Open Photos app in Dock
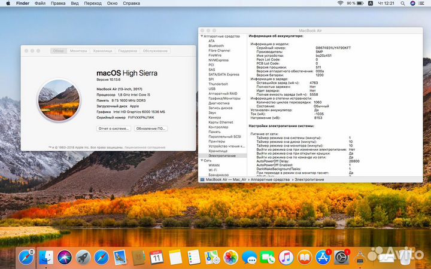This screenshot has width=431, height=269. point(230,258)
